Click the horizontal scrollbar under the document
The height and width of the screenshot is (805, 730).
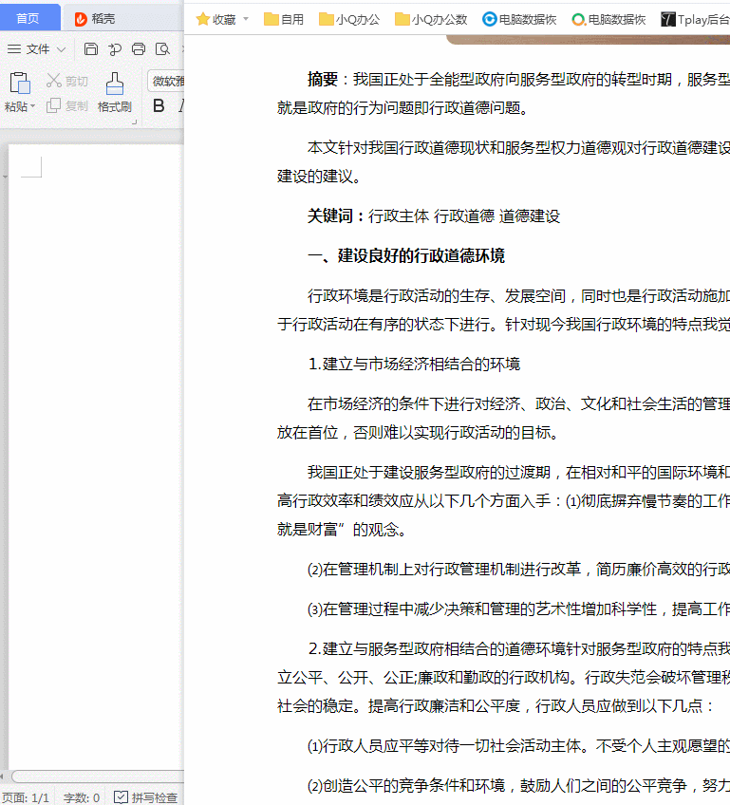(95, 777)
